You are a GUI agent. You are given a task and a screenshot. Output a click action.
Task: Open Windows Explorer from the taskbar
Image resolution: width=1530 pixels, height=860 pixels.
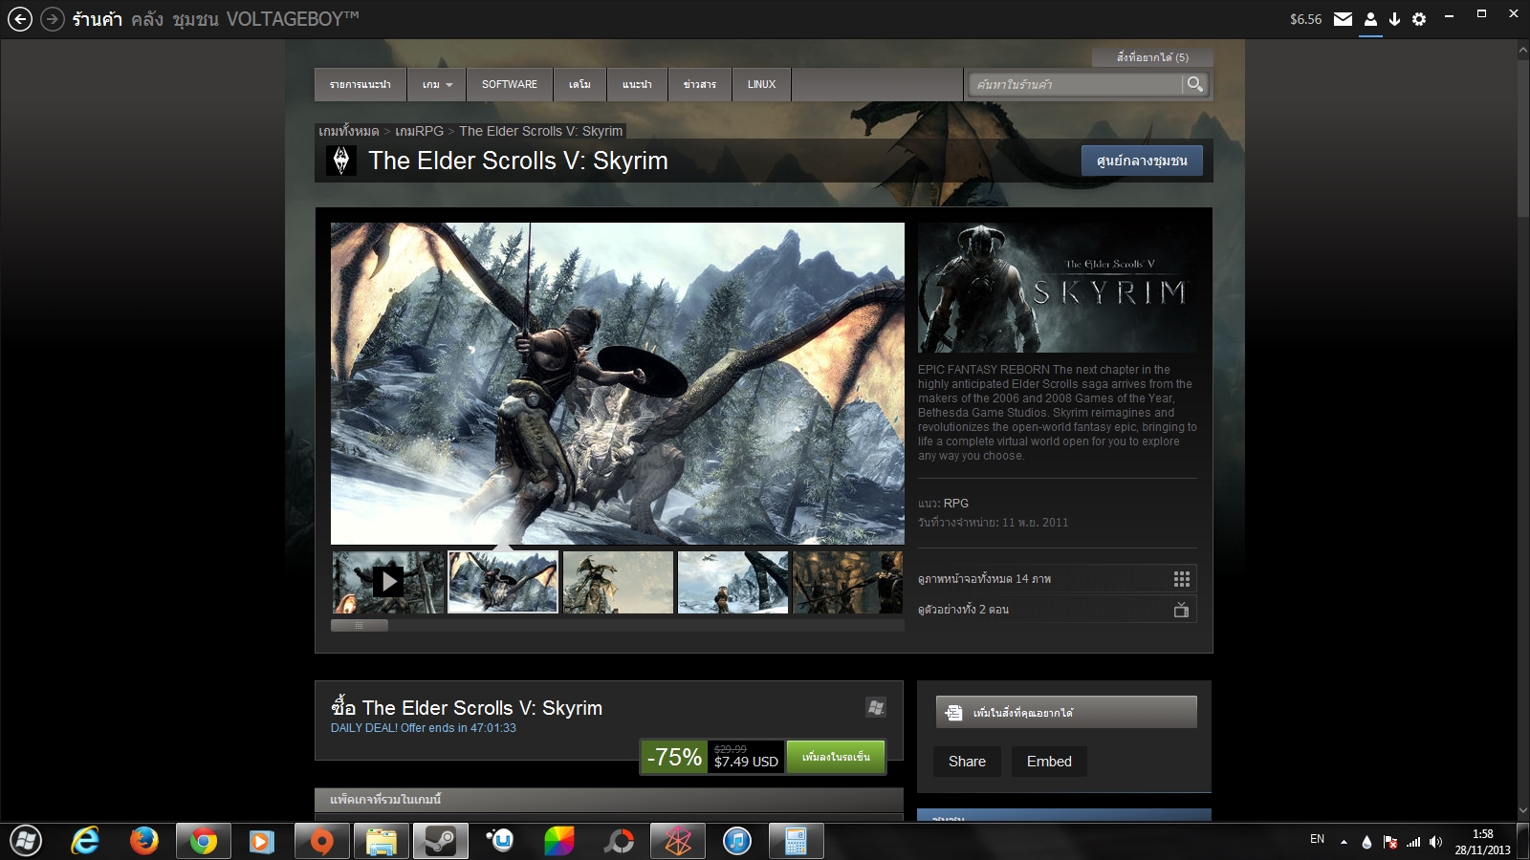coord(382,841)
